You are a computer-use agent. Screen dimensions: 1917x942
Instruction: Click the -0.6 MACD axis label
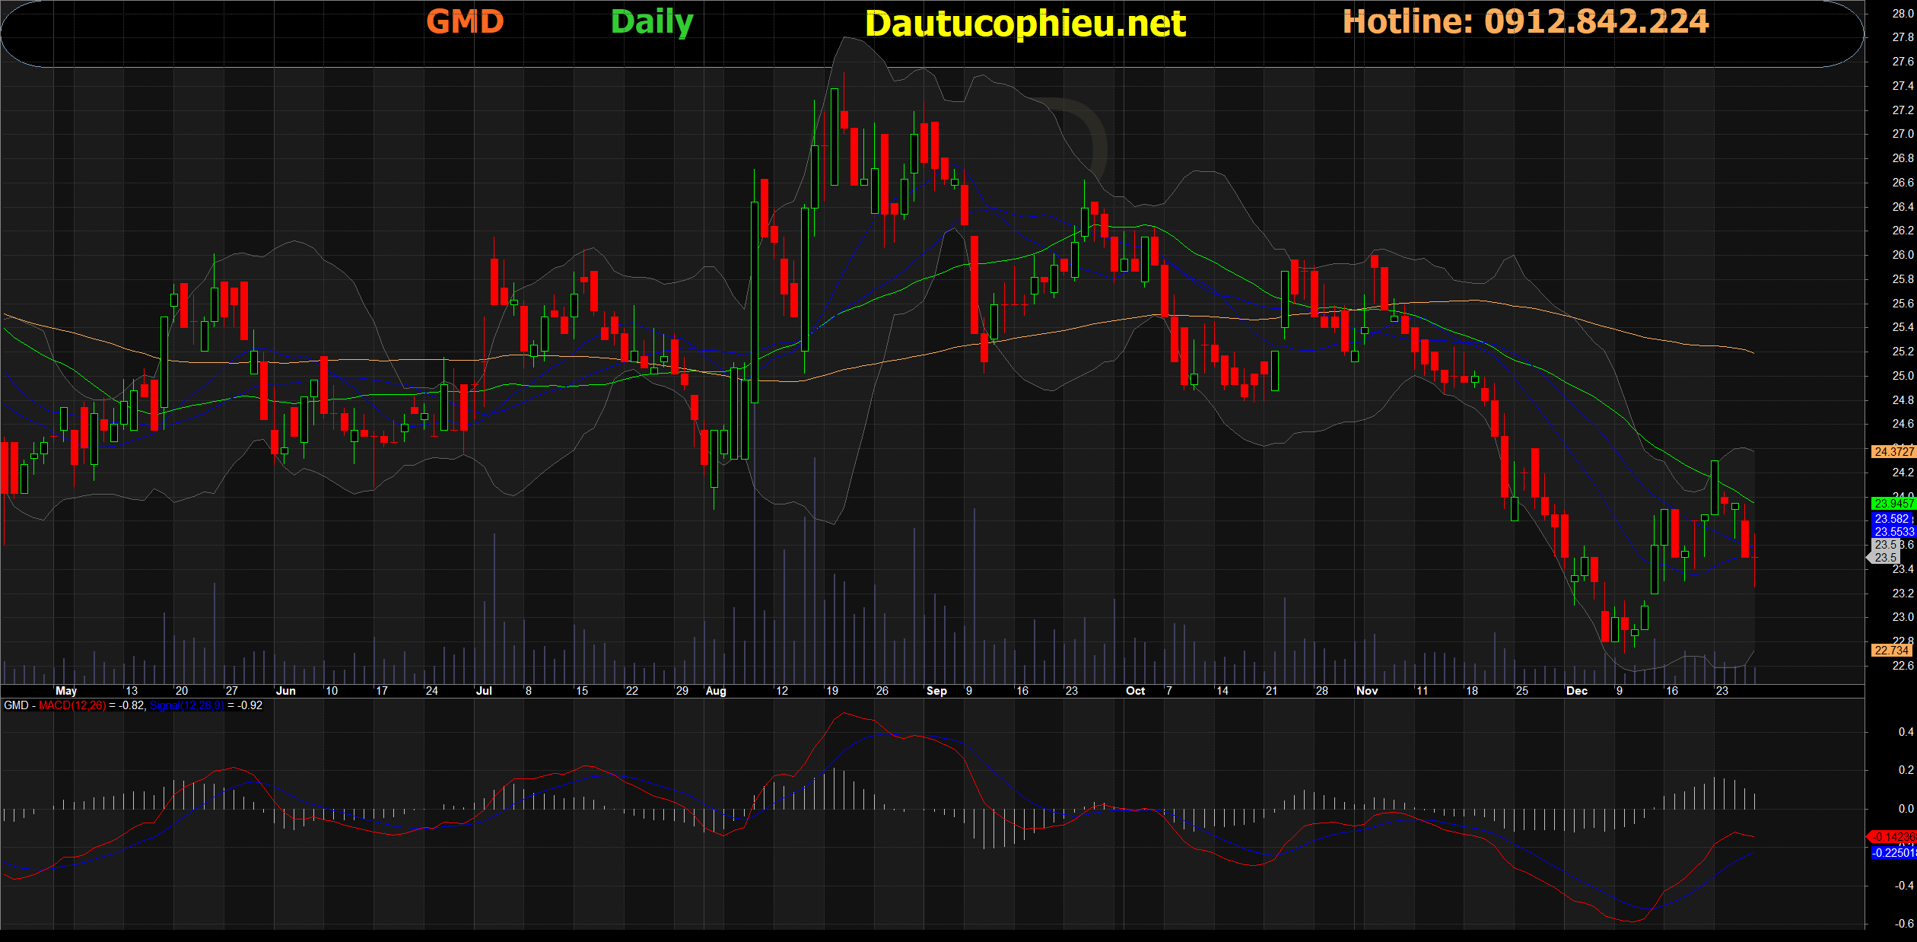1904,924
